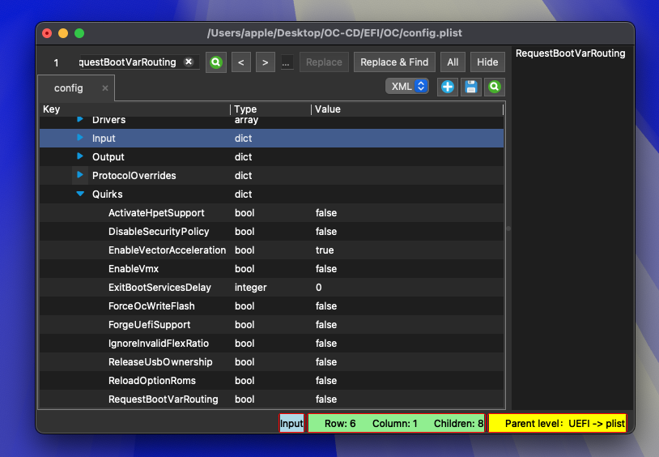Click the ellipsis button in find bar
This screenshot has width=659, height=457.
point(287,63)
